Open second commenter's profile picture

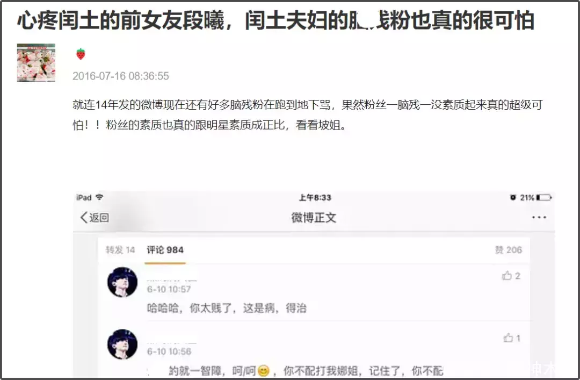coord(122,344)
